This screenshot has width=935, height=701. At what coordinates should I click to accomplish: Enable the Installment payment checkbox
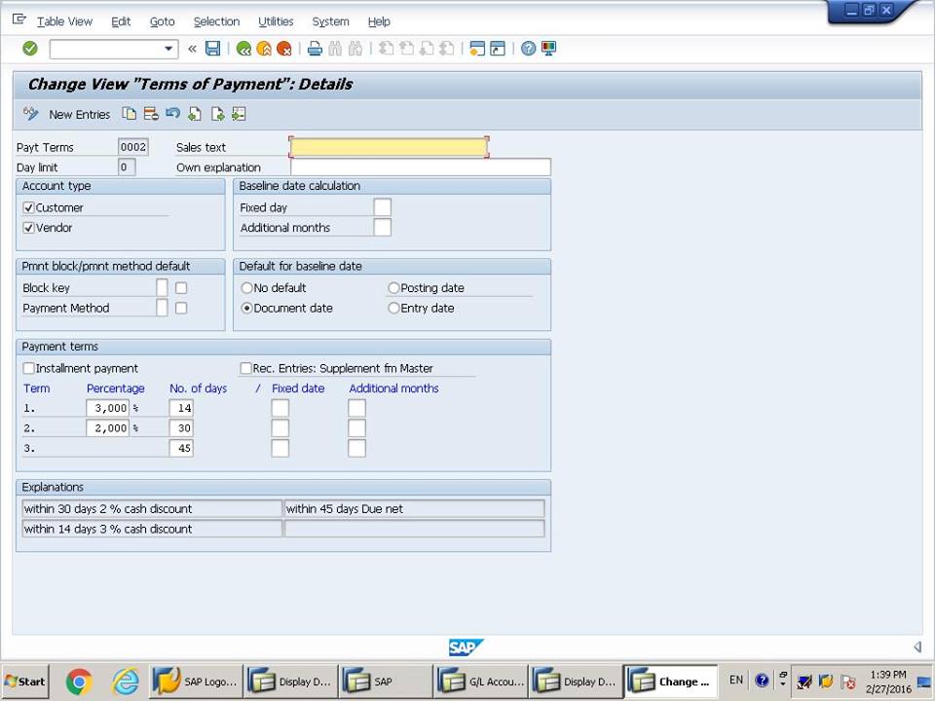tap(28, 368)
